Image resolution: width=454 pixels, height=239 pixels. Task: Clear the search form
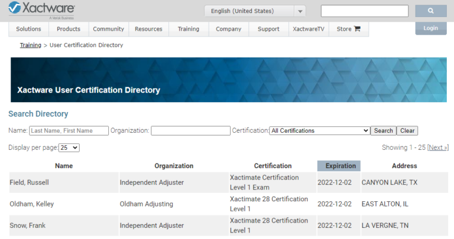(407, 131)
